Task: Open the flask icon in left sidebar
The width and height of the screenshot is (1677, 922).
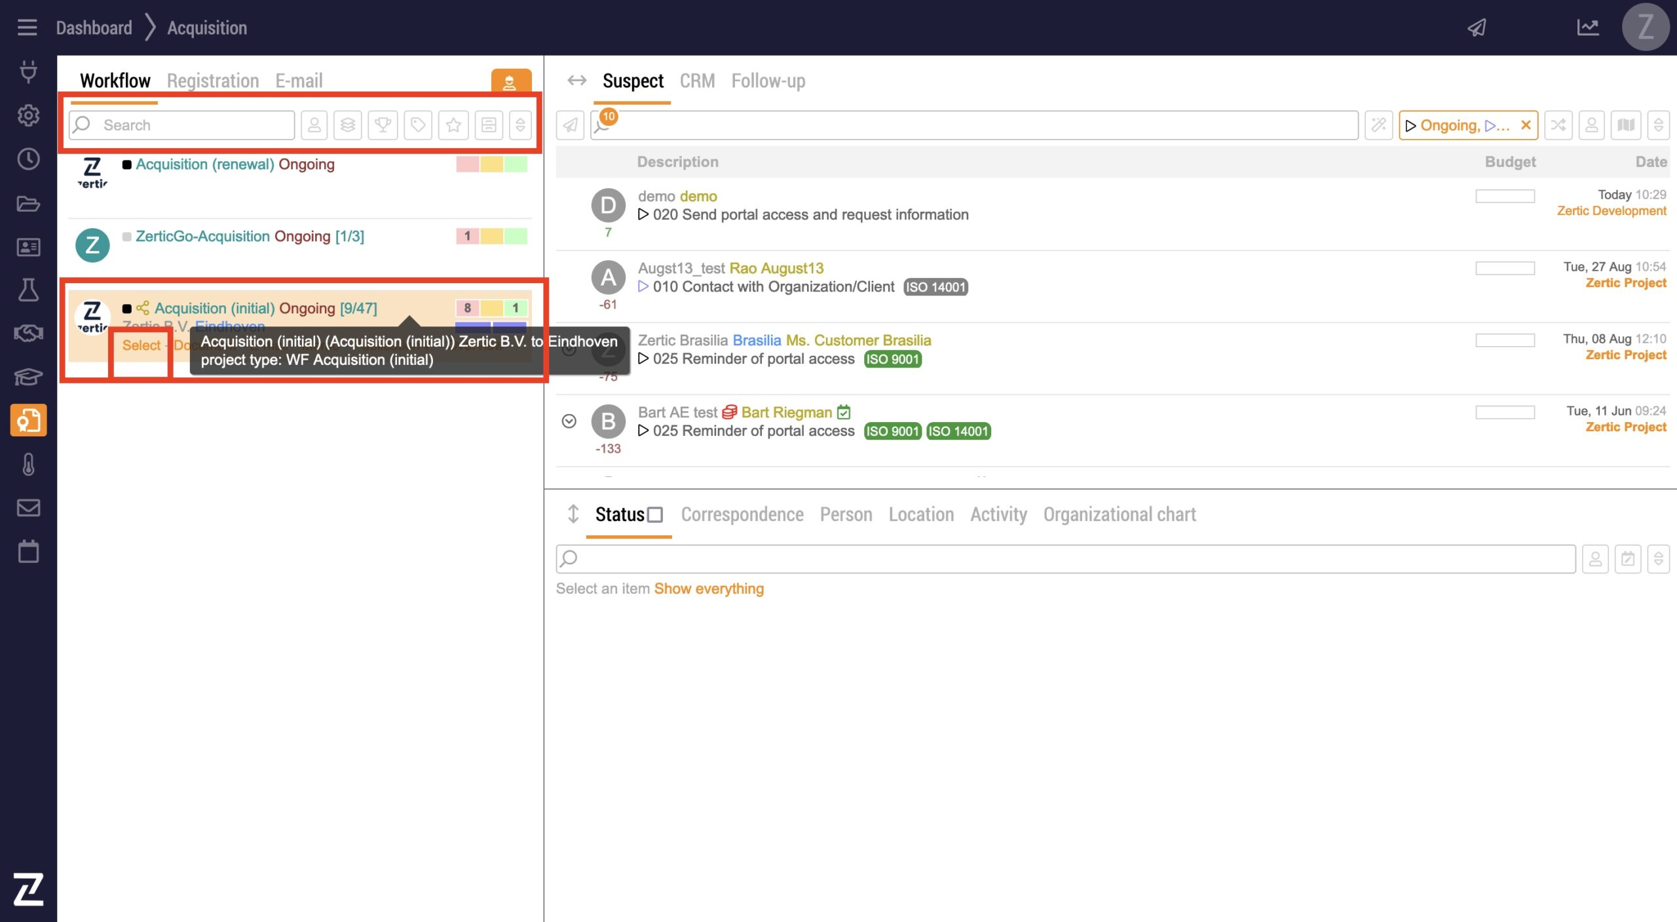Action: tap(28, 290)
